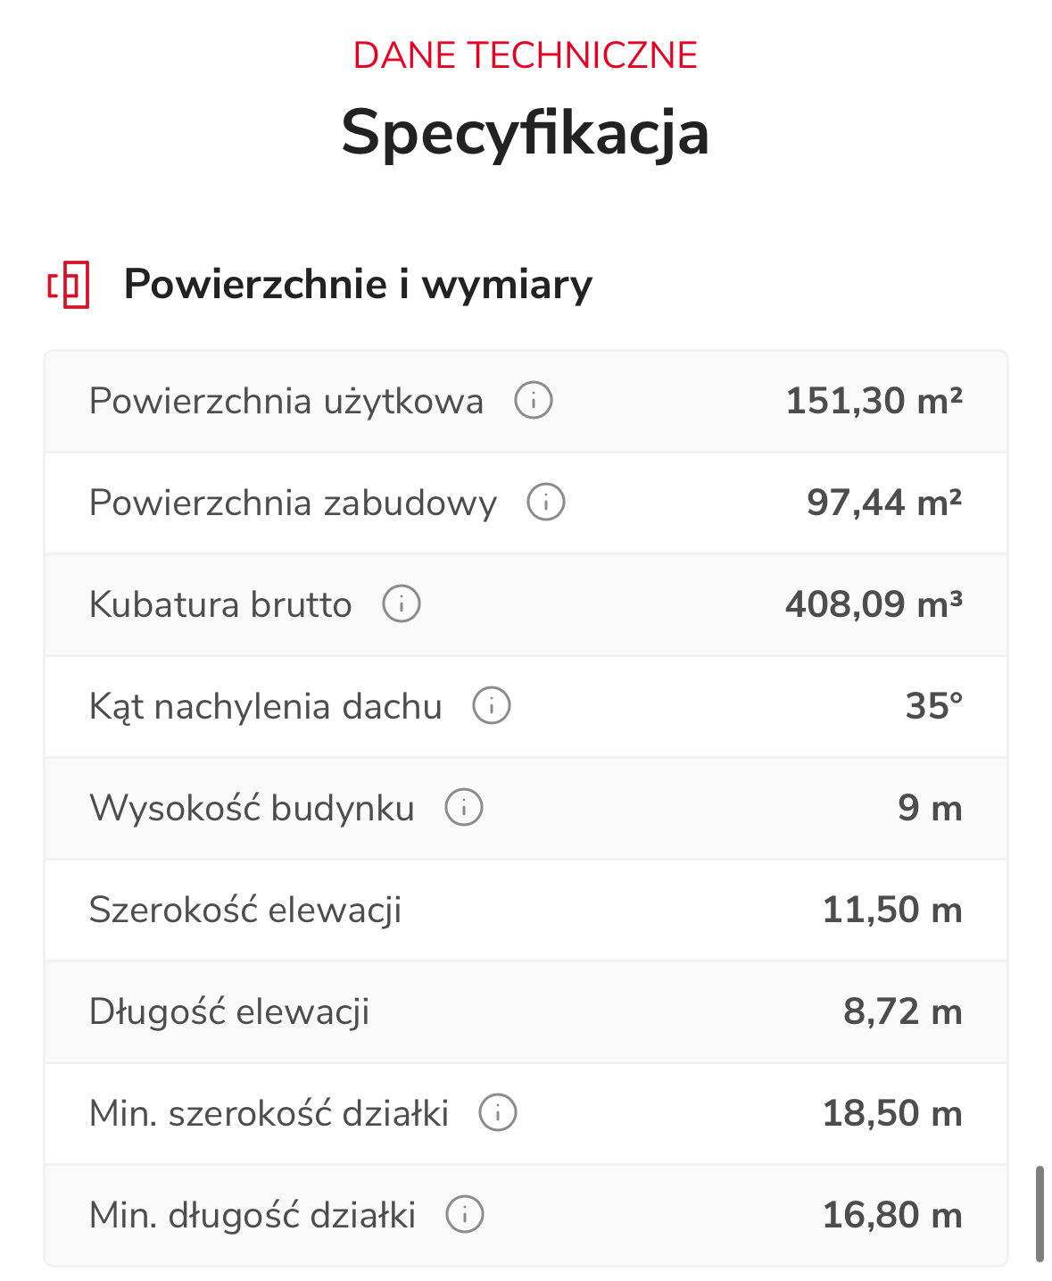
Task: Open info tooltip for Powierzchnia zabudowy
Action: click(546, 502)
